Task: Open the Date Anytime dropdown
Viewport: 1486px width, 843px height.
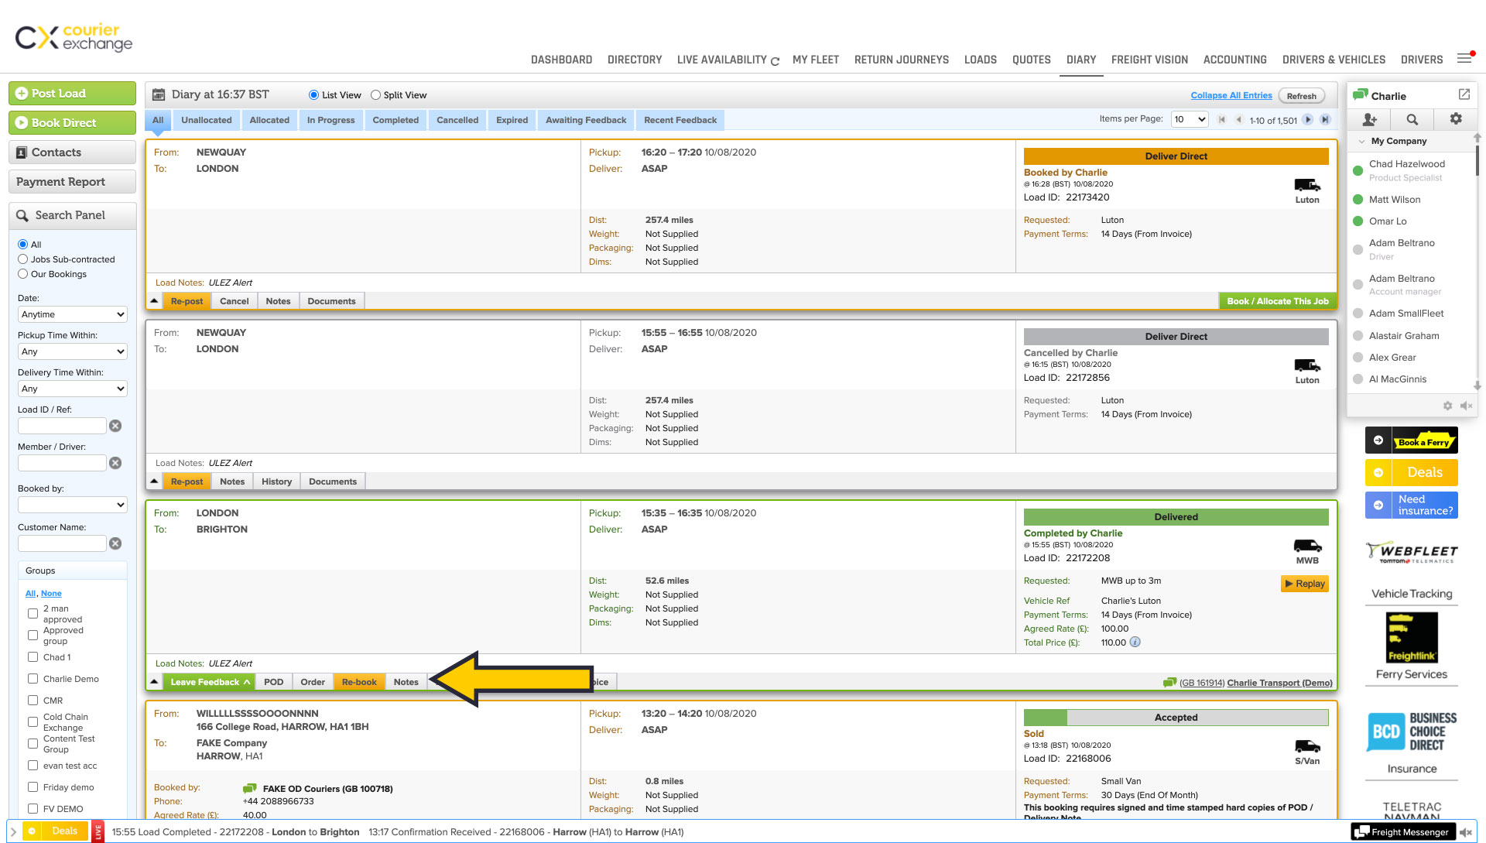Action: tap(72, 314)
